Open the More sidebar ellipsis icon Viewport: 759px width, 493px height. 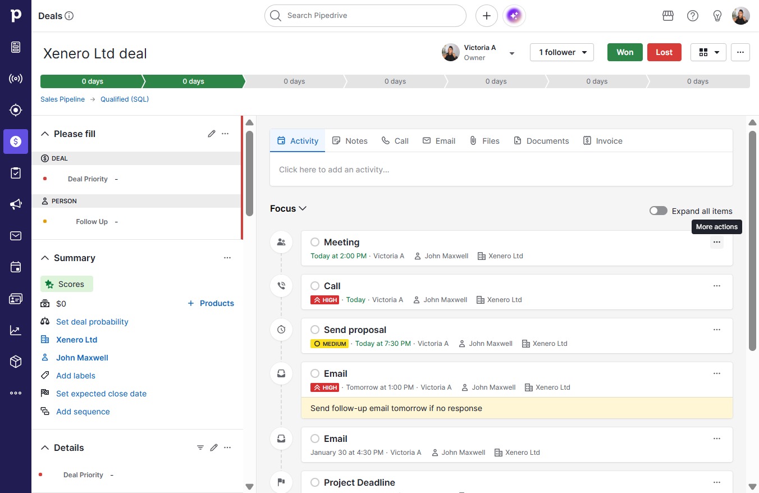tap(16, 393)
